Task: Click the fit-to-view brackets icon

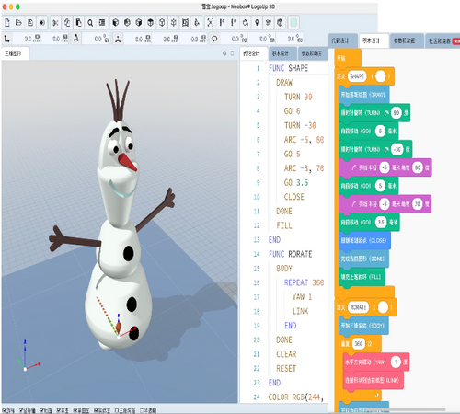Action: (x=211, y=23)
